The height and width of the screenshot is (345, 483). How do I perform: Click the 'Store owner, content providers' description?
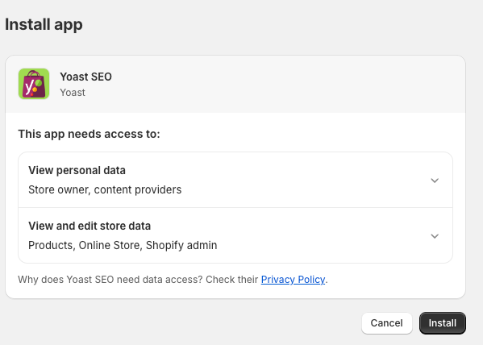105,189
